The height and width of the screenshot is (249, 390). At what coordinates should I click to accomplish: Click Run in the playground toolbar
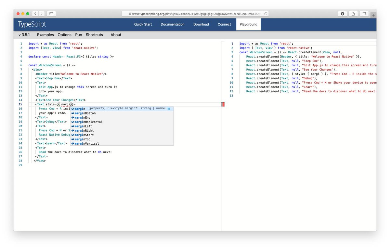79,35
